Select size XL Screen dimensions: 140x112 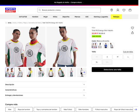click(97, 62)
